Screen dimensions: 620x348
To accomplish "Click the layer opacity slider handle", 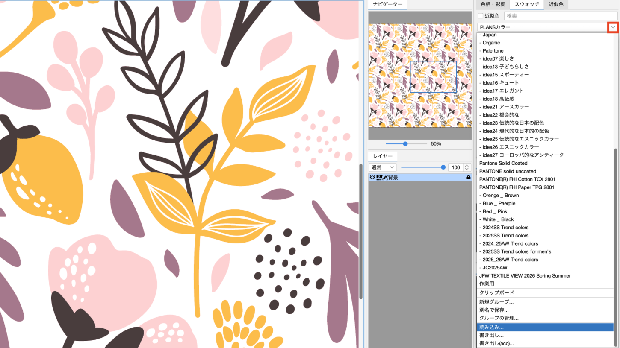I will pyautogui.click(x=443, y=167).
